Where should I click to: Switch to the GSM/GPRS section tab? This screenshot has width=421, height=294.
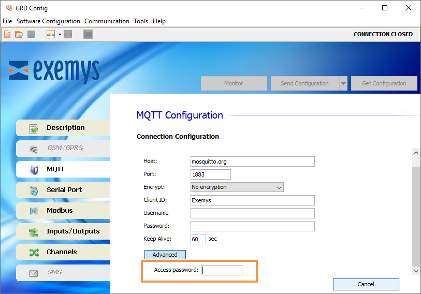pyautogui.click(x=63, y=148)
